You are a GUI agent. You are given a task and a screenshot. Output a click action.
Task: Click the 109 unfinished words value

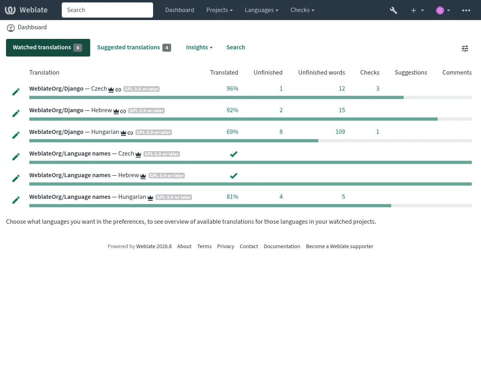tap(340, 132)
